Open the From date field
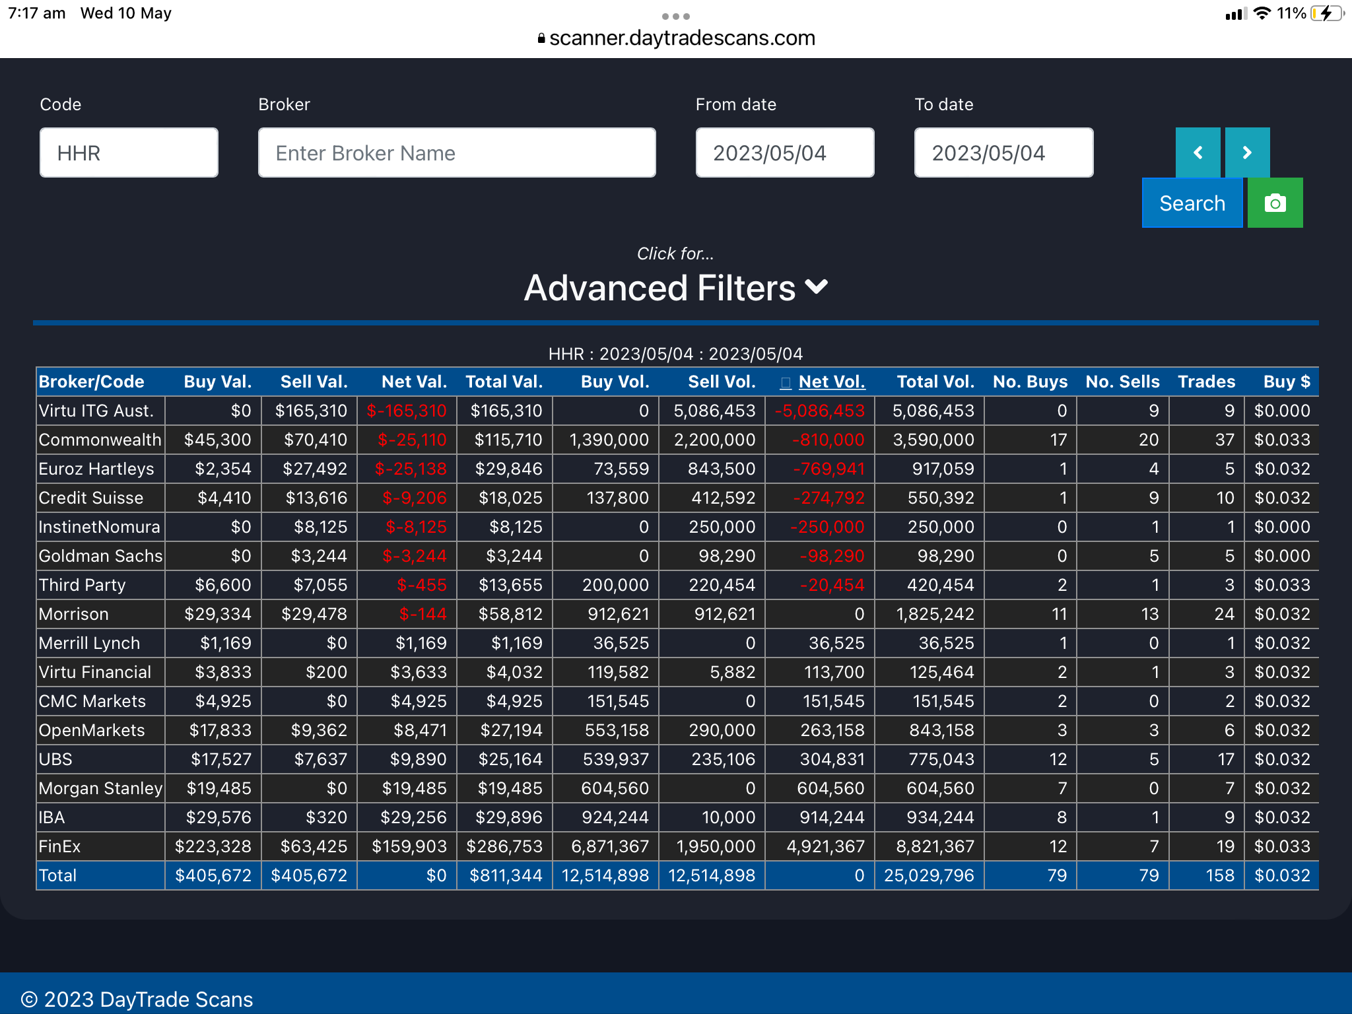 coord(785,152)
